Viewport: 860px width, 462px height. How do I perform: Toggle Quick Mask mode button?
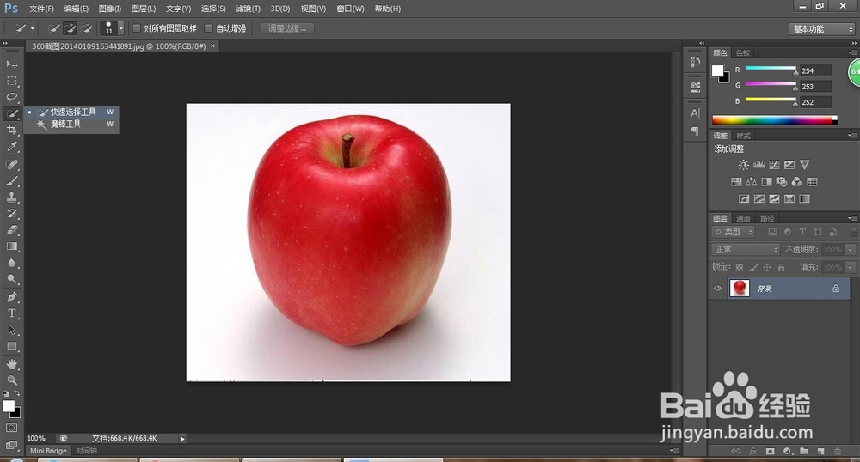[x=11, y=428]
